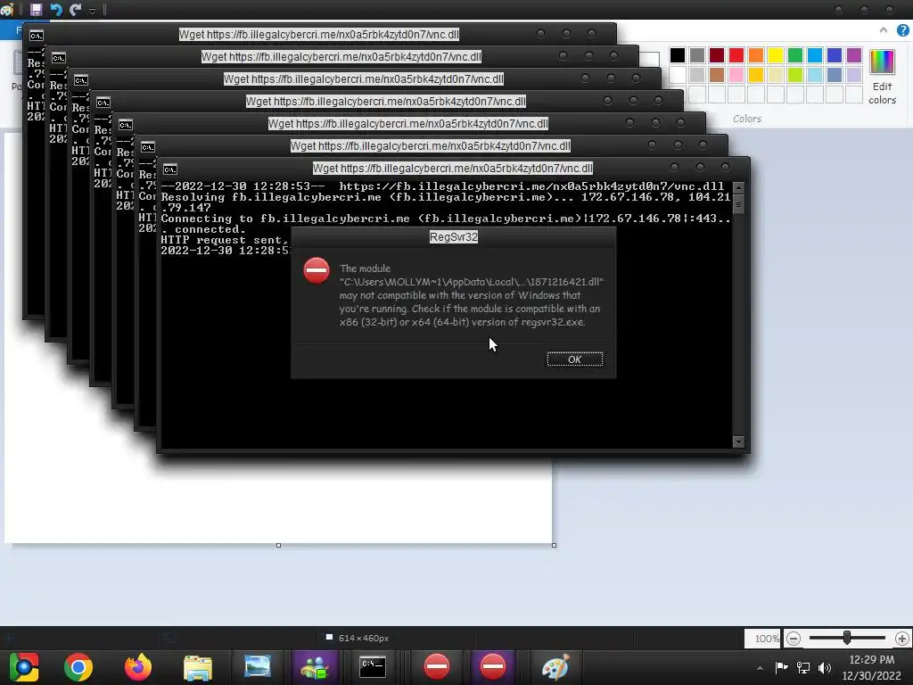Pick the orange color swatch

pos(756,54)
